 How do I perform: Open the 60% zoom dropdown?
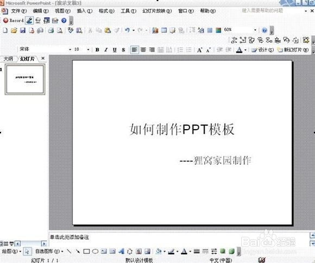[255, 30]
